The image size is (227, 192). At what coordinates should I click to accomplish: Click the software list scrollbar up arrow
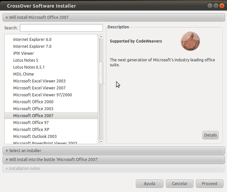tap(101, 36)
